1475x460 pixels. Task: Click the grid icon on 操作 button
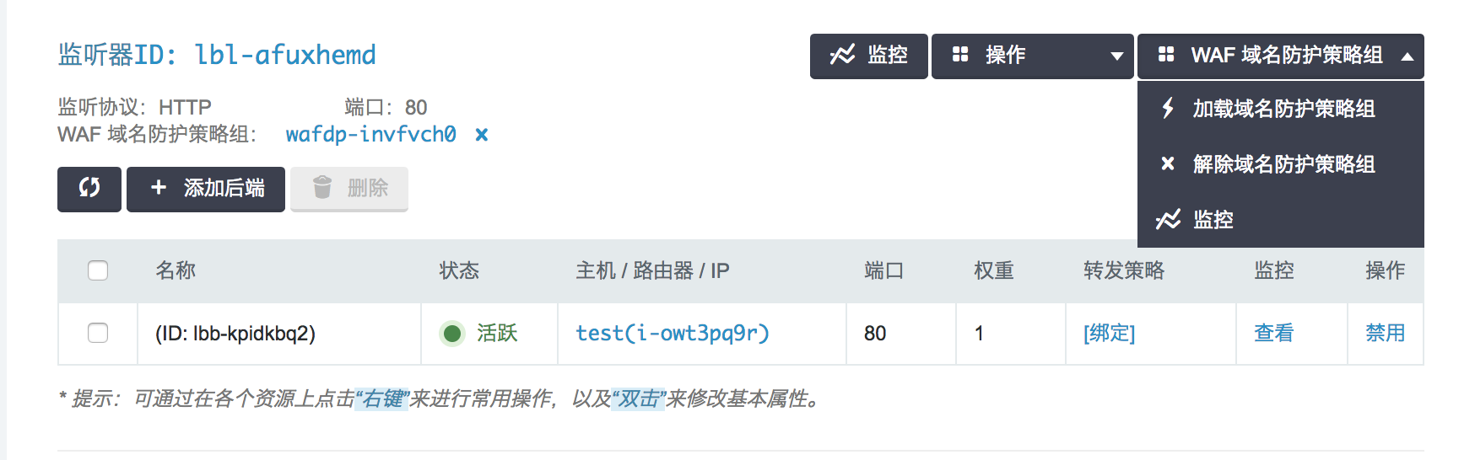coord(960,56)
